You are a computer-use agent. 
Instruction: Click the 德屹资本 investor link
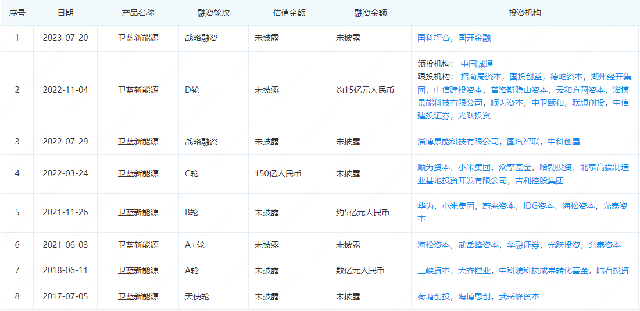(567, 77)
